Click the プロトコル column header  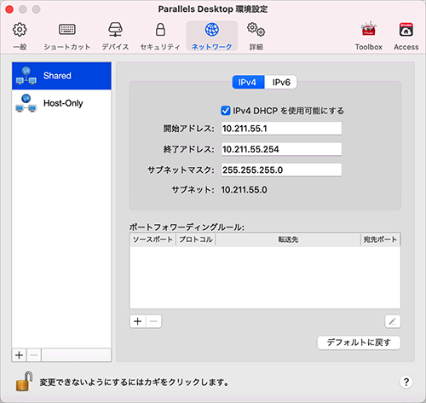coord(196,239)
